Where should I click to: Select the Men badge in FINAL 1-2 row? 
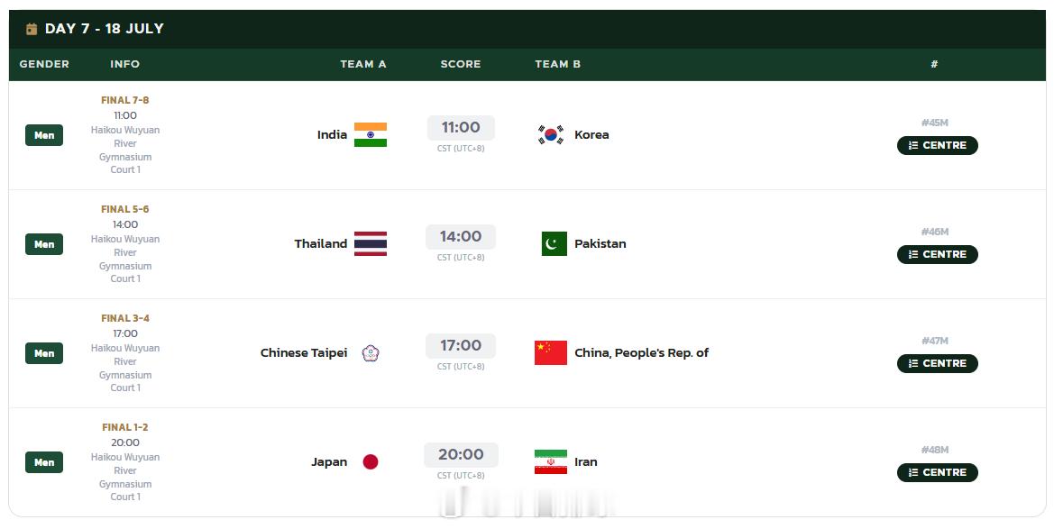(44, 462)
